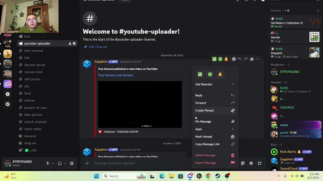
Task: Open Google Chrome from taskbar
Action: pos(208,176)
